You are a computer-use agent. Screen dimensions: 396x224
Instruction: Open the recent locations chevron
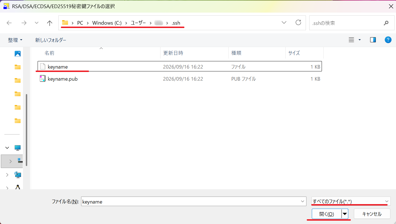pyautogui.click(x=36, y=23)
